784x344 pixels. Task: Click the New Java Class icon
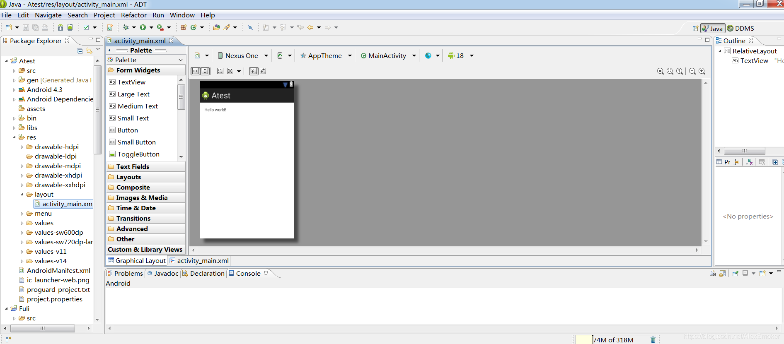[194, 27]
